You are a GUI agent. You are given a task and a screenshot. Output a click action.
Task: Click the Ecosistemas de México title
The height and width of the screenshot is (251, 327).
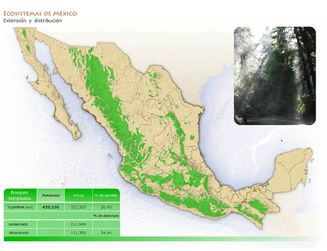[40, 14]
